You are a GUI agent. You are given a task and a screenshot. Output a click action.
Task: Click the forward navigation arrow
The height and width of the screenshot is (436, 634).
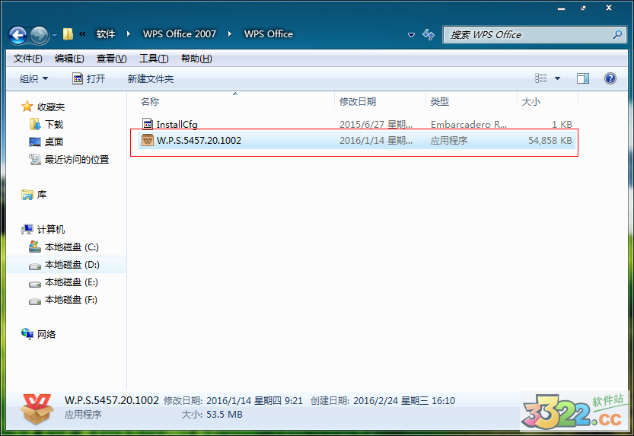(40, 35)
